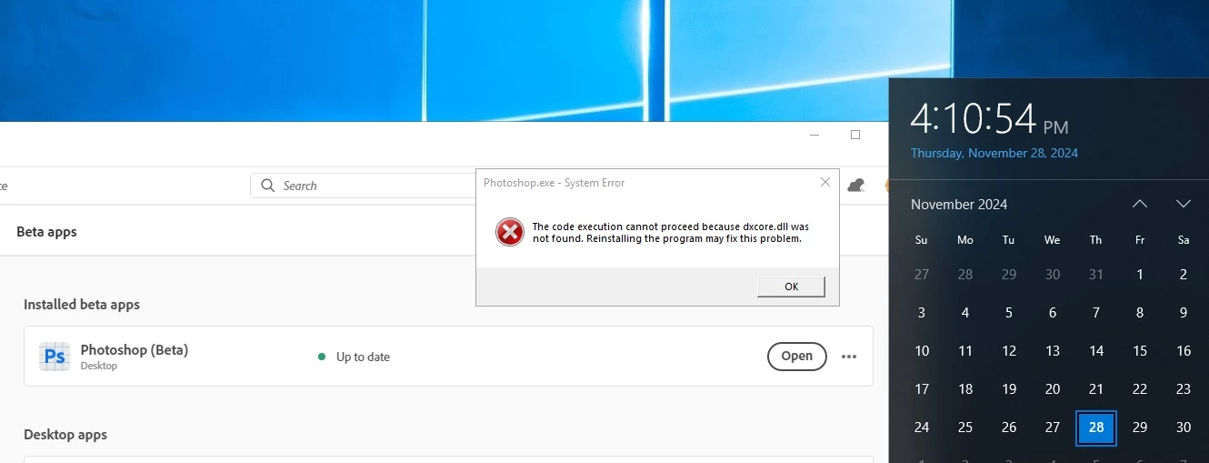The image size is (1209, 463).
Task: Click the Creative Cloud search field
Action: coord(364,186)
